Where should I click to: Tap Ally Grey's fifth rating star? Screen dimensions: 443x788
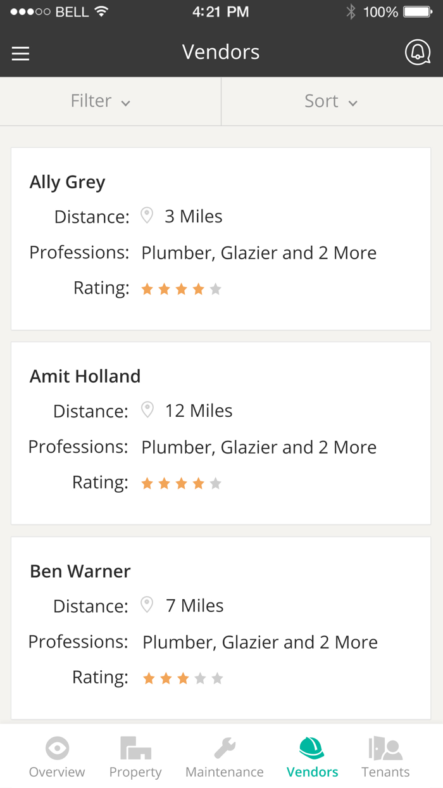pyautogui.click(x=216, y=289)
